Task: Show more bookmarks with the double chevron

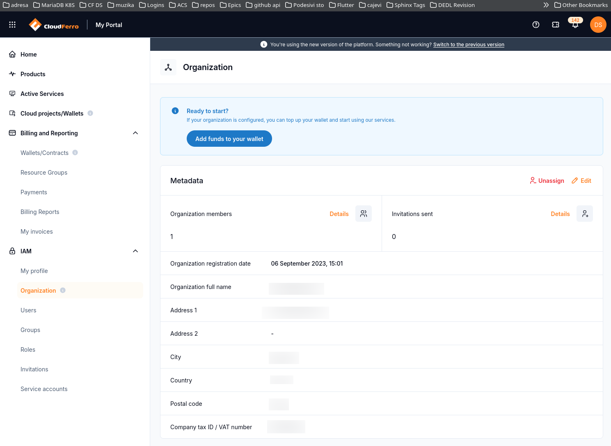Action: [546, 5]
